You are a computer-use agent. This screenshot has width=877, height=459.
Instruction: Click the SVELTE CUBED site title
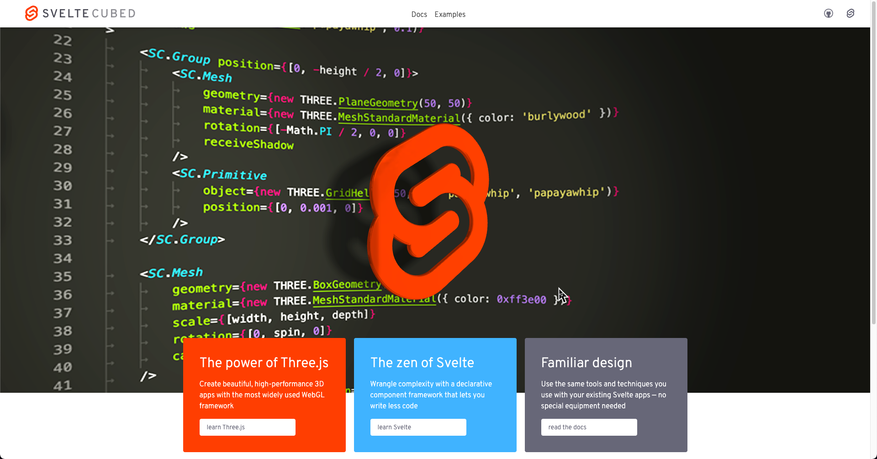click(89, 14)
